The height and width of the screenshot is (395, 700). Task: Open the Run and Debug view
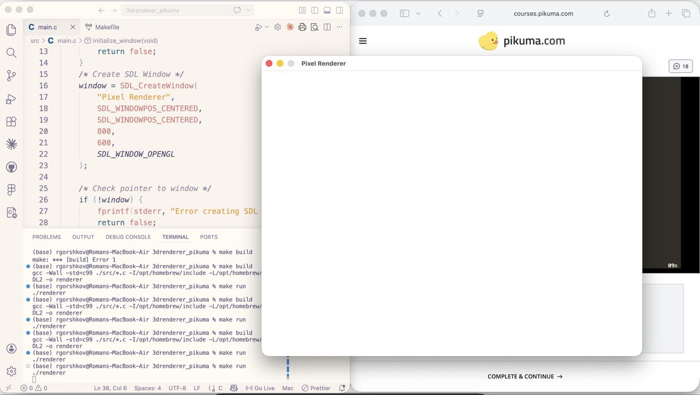[11, 99]
